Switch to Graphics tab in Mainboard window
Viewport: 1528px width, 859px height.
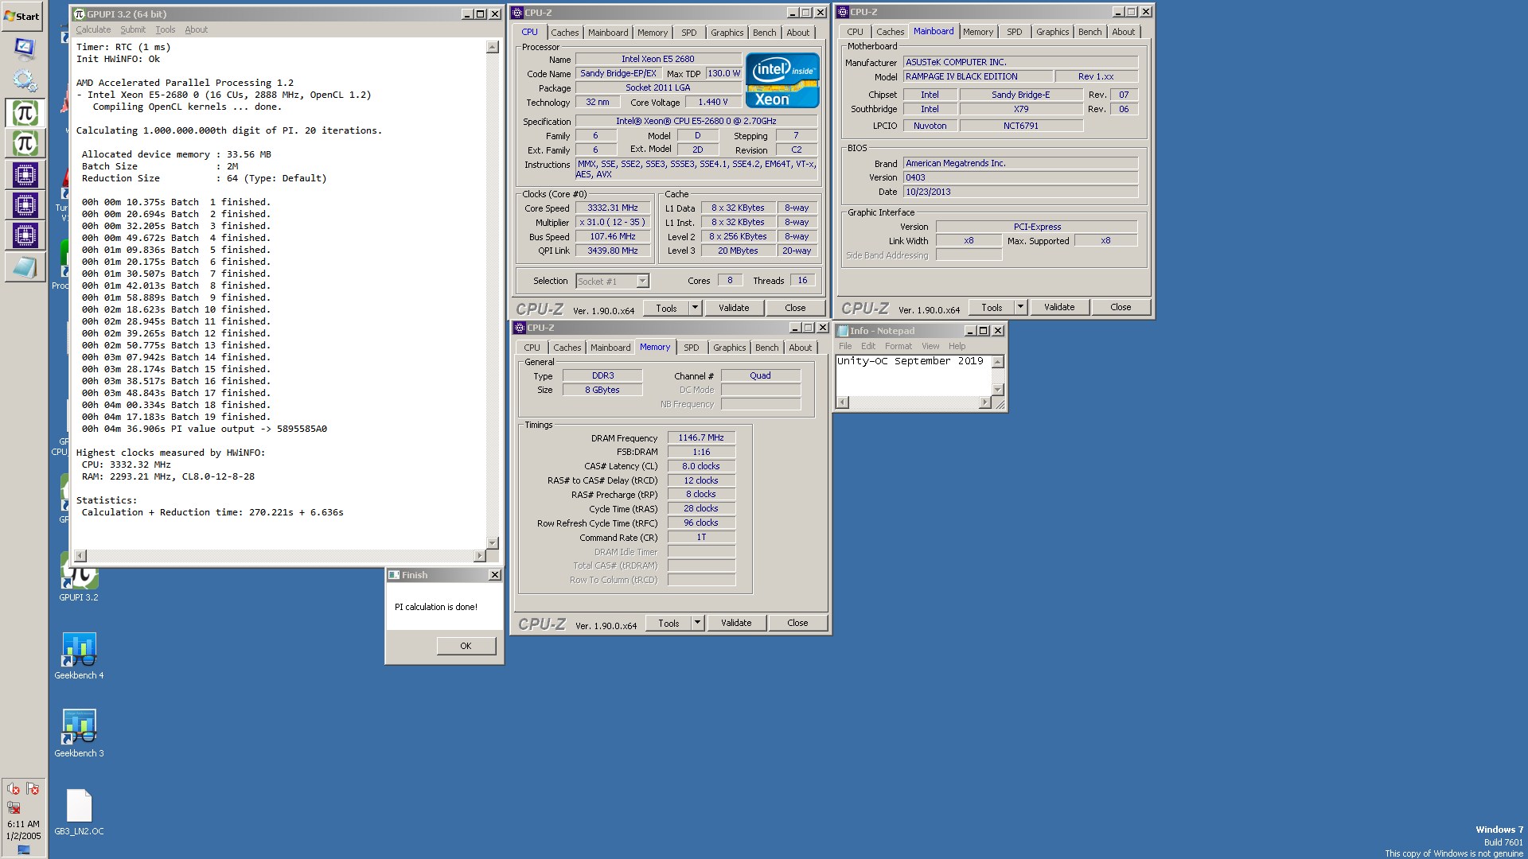1052,32
